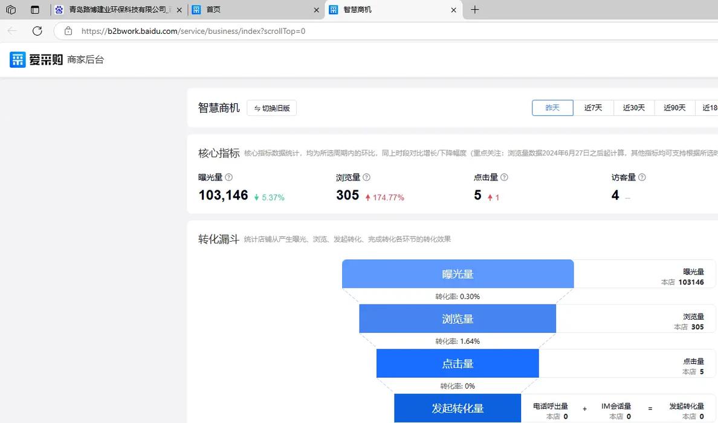Open the browser workspaces icon

coord(11,10)
